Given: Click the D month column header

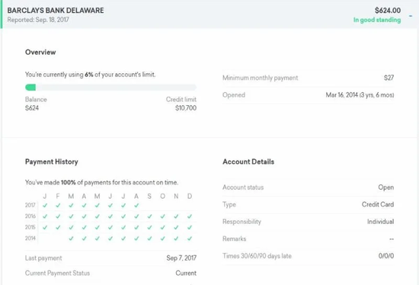Looking at the screenshot, I should coord(190,197).
